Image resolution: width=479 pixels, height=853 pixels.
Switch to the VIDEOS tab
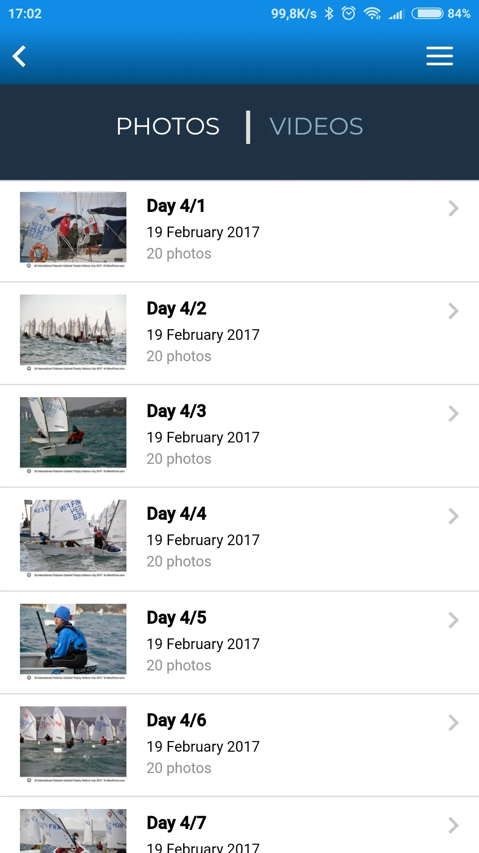pyautogui.click(x=316, y=127)
